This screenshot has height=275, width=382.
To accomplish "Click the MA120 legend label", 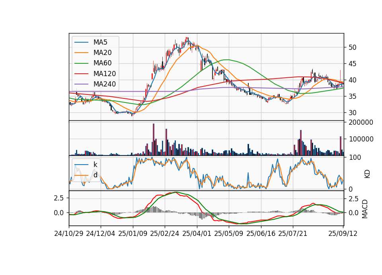I will [x=105, y=73].
